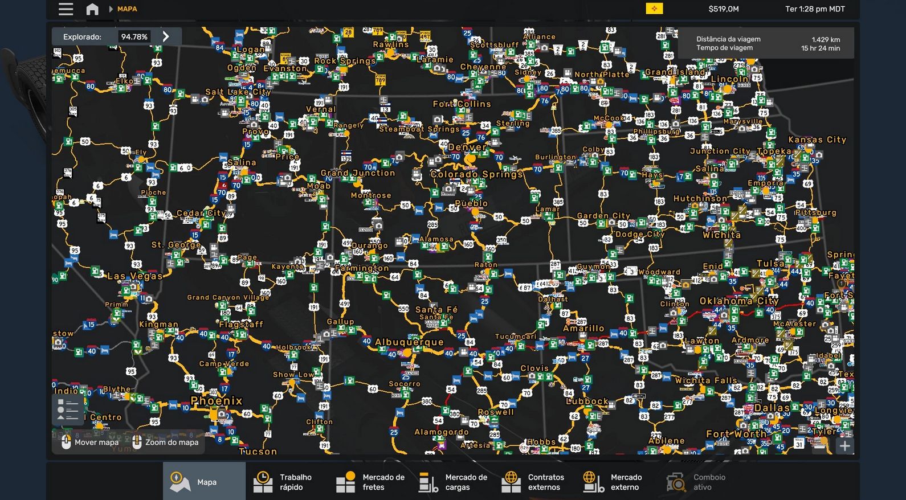Viewport: 906px width, 500px height.
Task: Click the Mover mapa mouse icon
Action: click(x=66, y=442)
